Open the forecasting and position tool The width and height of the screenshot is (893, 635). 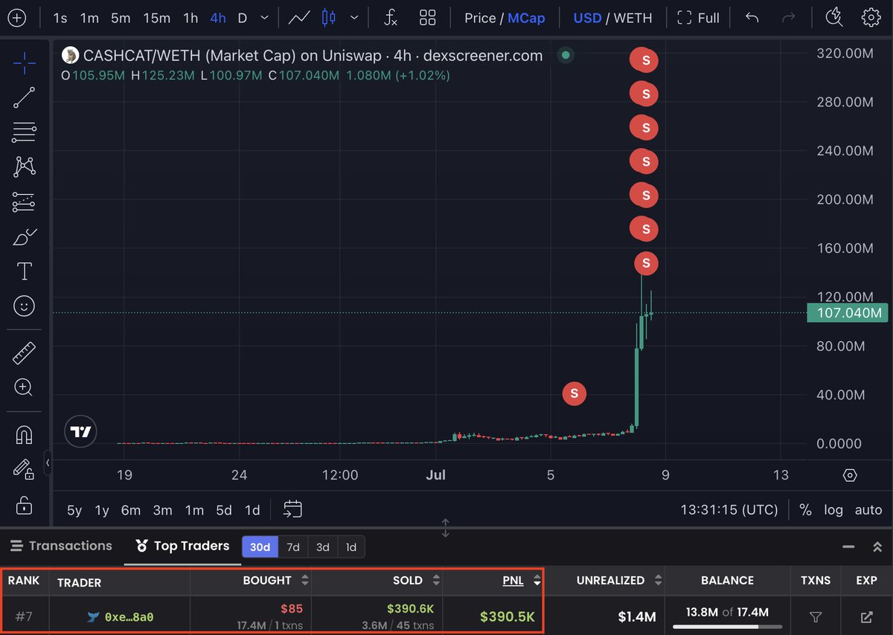pyautogui.click(x=25, y=202)
